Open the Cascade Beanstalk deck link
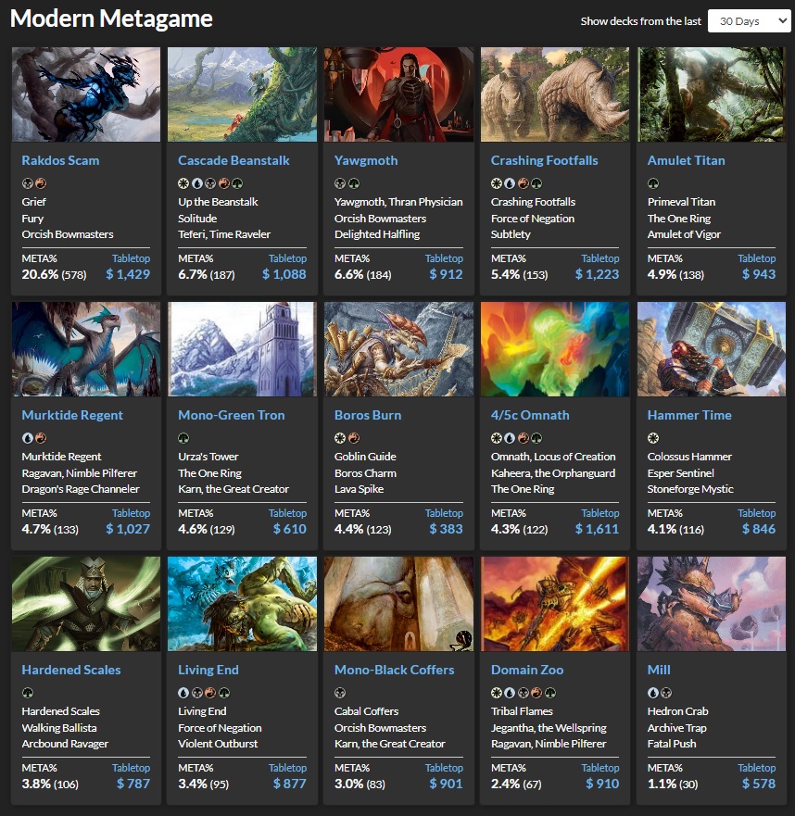Image resolution: width=795 pixels, height=816 pixels. pos(233,160)
